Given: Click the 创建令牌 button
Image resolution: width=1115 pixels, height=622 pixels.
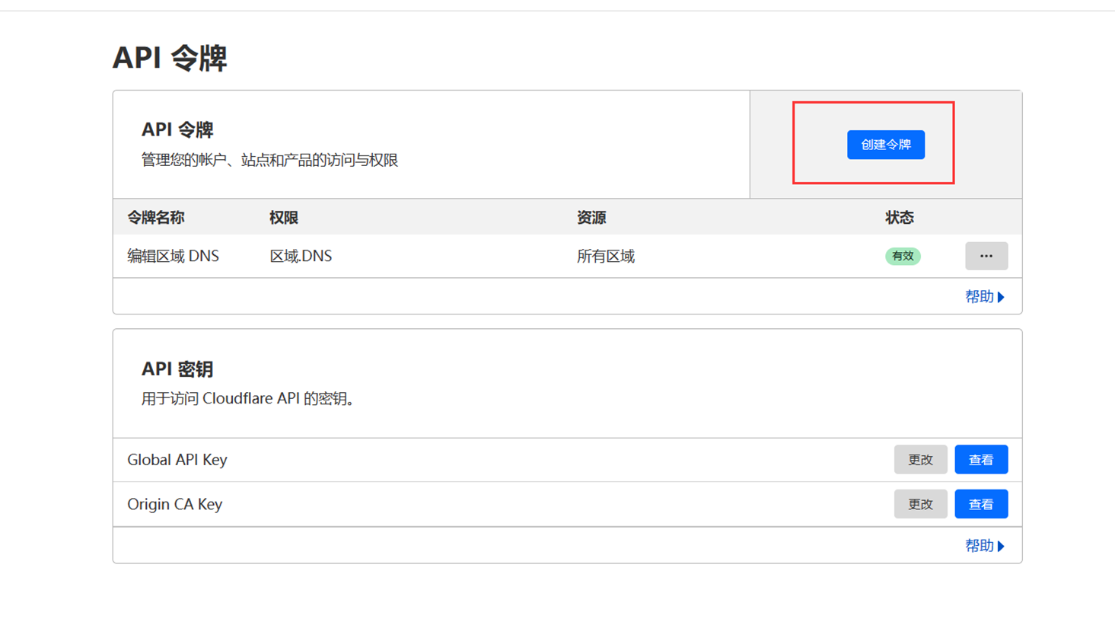Looking at the screenshot, I should pyautogui.click(x=885, y=145).
